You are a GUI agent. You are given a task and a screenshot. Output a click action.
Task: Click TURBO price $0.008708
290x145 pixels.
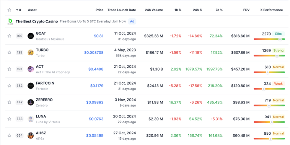click(x=94, y=53)
